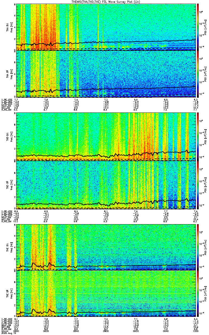Click the 1000 time tick label

point(196,331)
